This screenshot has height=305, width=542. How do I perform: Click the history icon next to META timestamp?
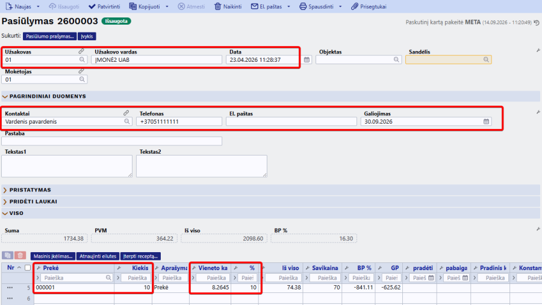(536, 22)
